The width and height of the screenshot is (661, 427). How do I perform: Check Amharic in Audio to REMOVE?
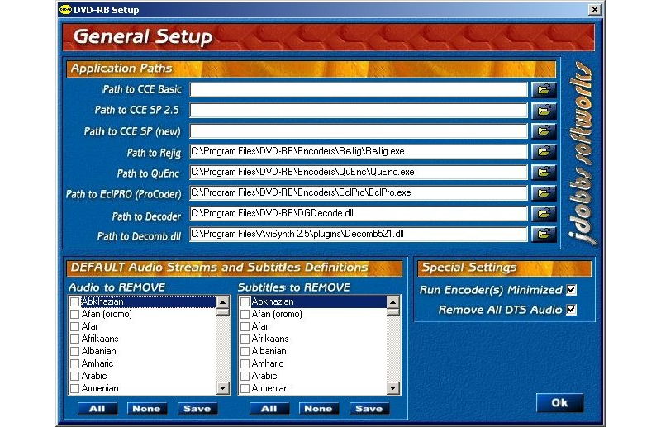point(75,363)
